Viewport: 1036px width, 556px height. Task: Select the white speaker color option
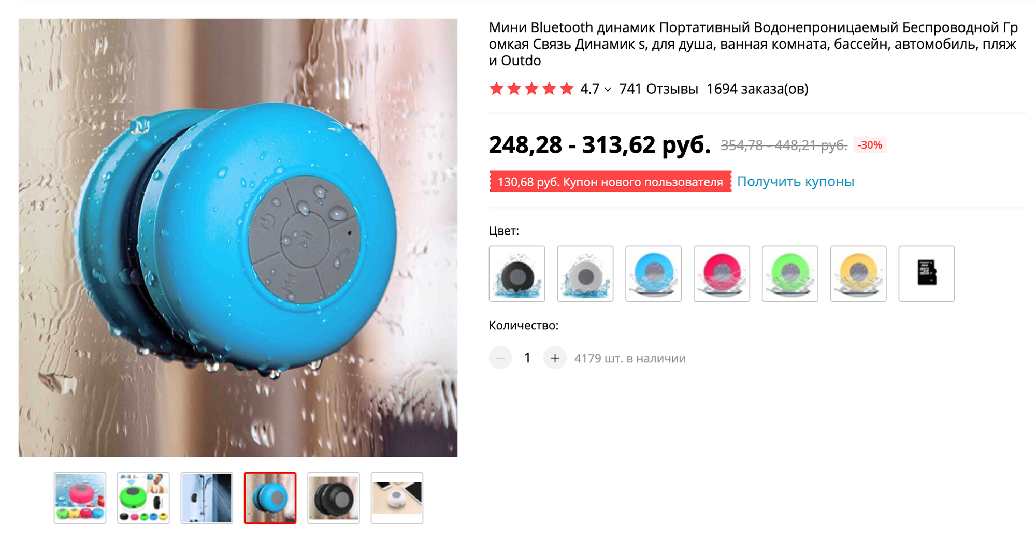pyautogui.click(x=585, y=273)
